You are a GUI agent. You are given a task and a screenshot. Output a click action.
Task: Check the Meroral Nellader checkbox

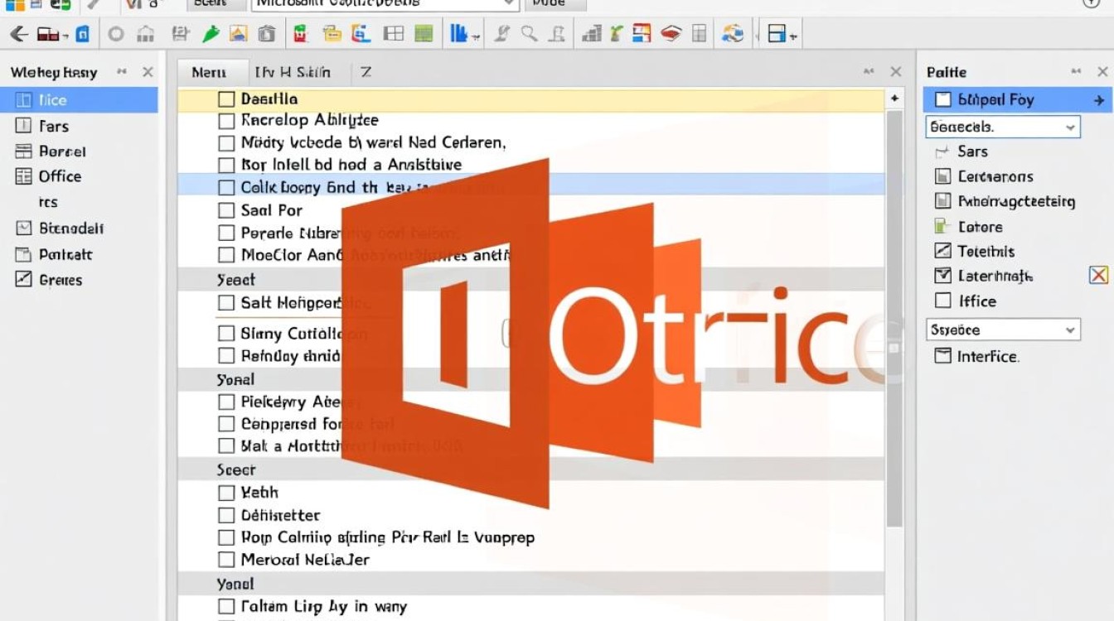(x=226, y=560)
